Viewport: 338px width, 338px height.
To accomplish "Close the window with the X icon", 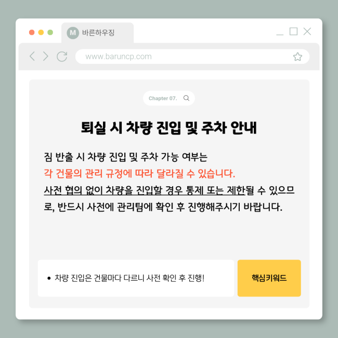I will 307,32.
